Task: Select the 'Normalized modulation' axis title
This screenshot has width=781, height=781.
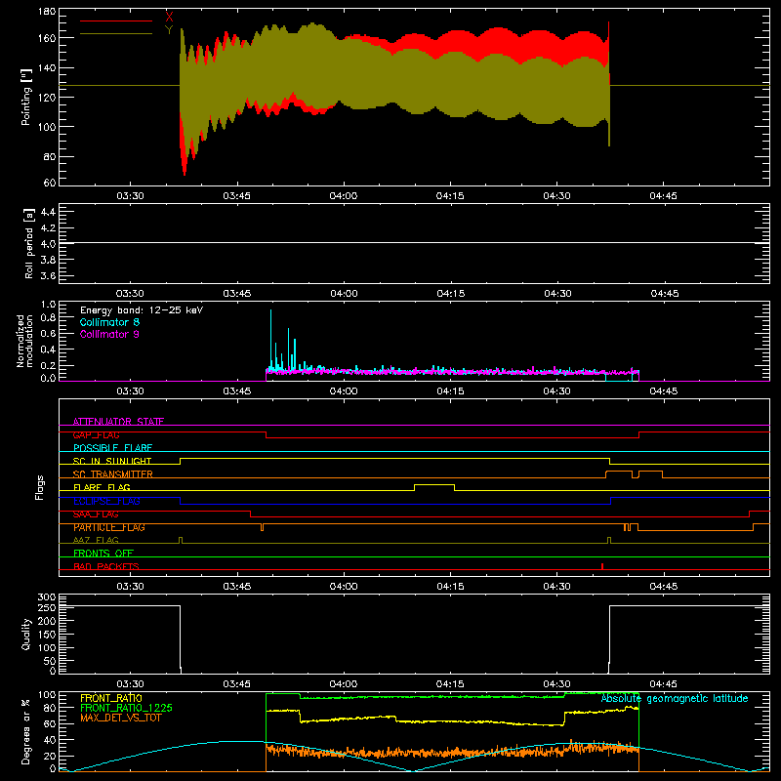Action: (24, 341)
